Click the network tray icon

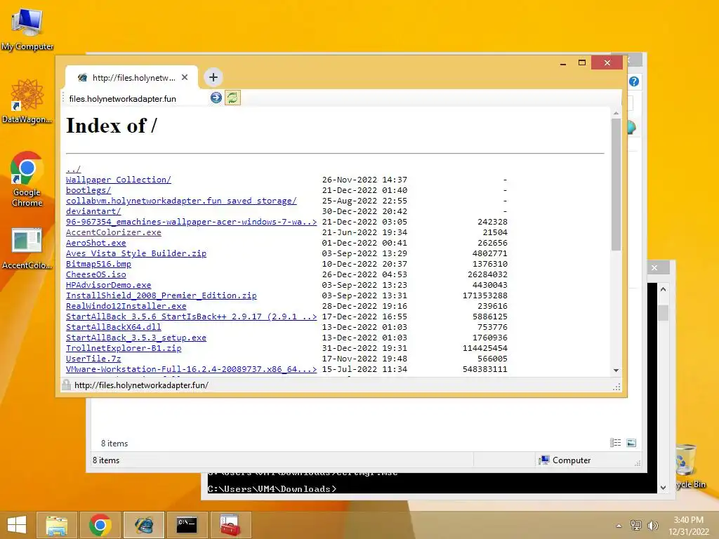(x=635, y=526)
